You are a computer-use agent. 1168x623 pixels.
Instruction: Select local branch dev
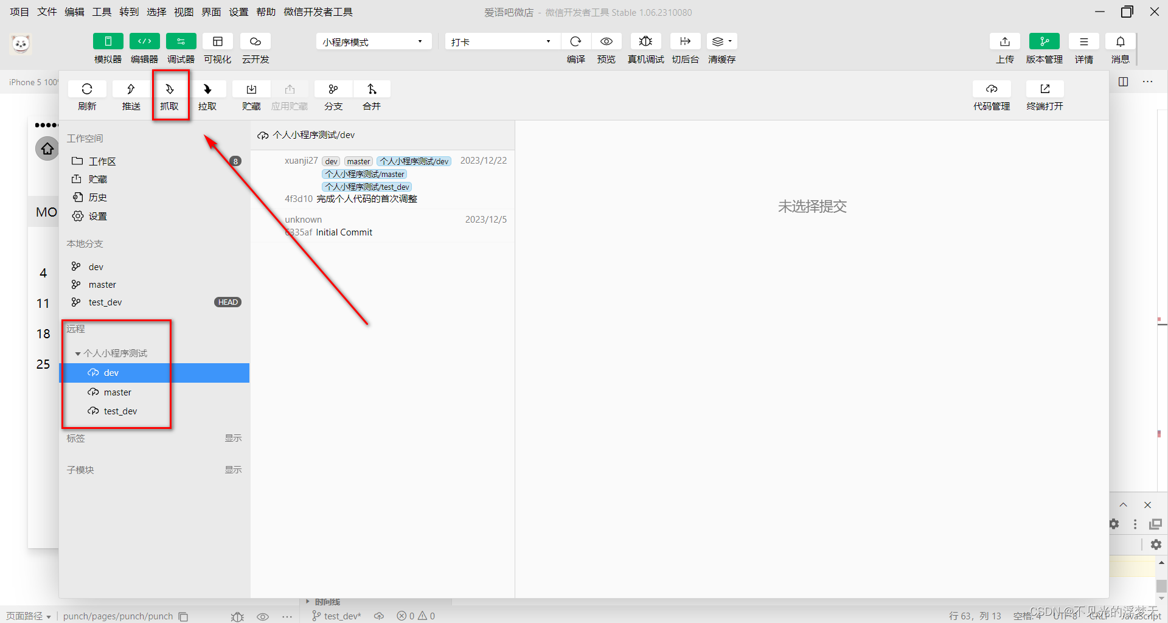point(155,266)
